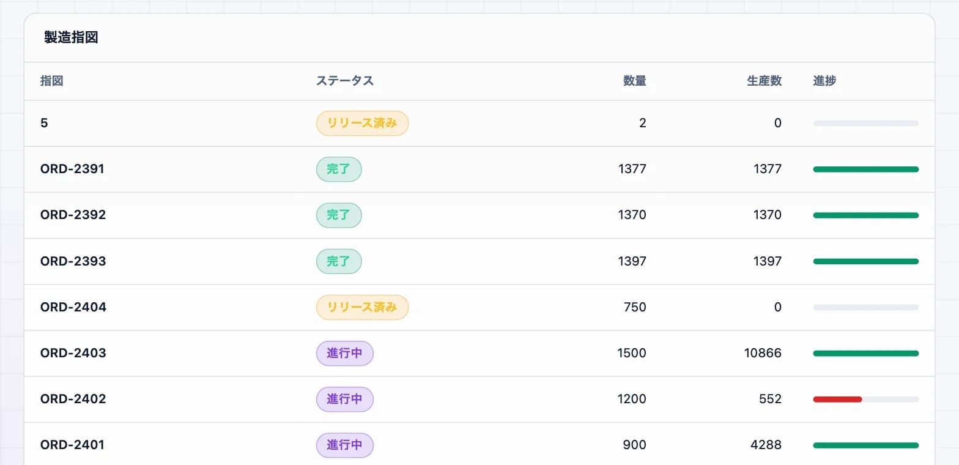Click quantity value 1200

pos(632,399)
